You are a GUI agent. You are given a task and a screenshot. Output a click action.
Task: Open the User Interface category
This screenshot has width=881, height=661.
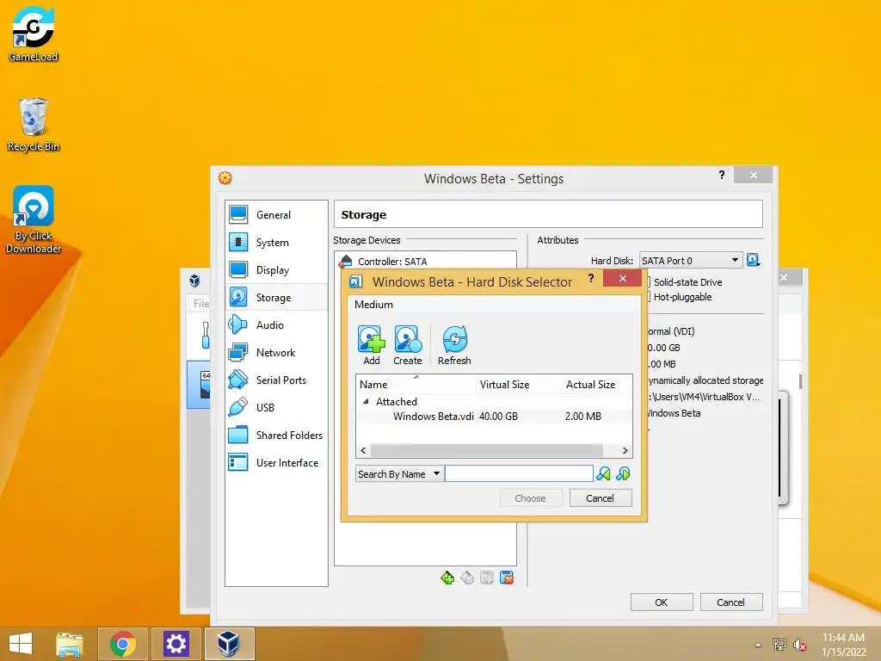click(276, 462)
